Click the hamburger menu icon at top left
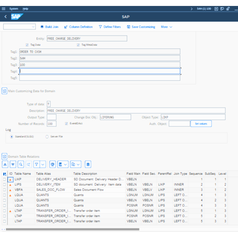This screenshot has height=238, width=238. [x=4, y=9]
